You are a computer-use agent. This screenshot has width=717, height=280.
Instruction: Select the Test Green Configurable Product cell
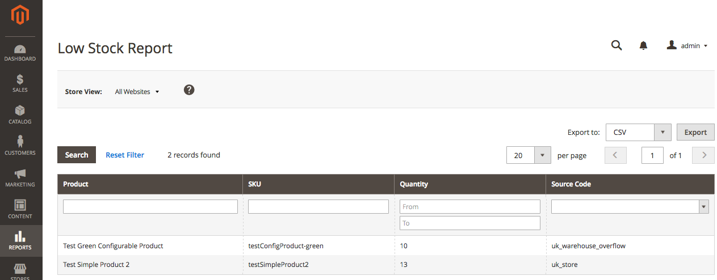150,246
